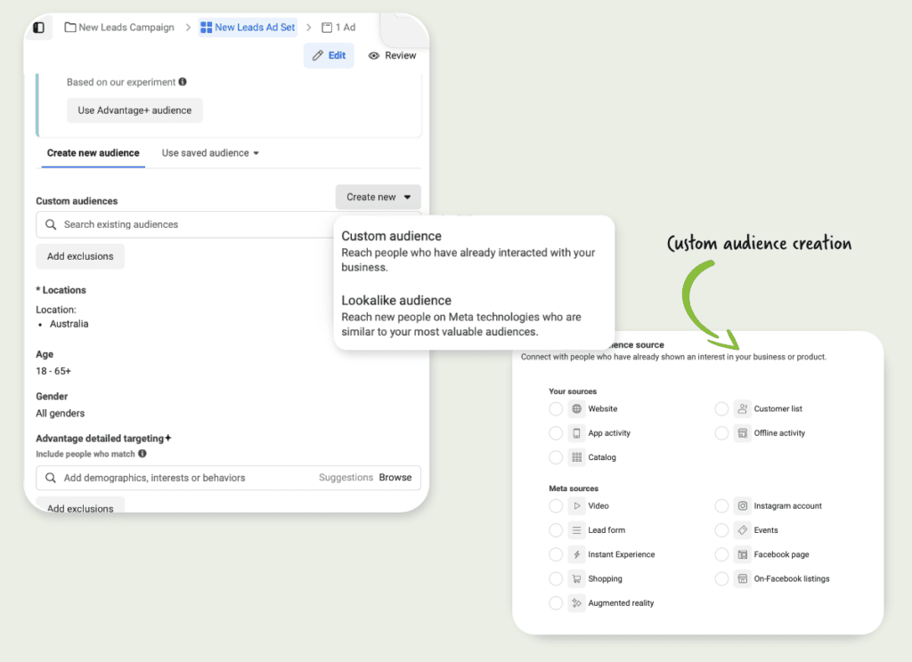Click the Shopping cart icon
The height and width of the screenshot is (662, 912).
[577, 579]
